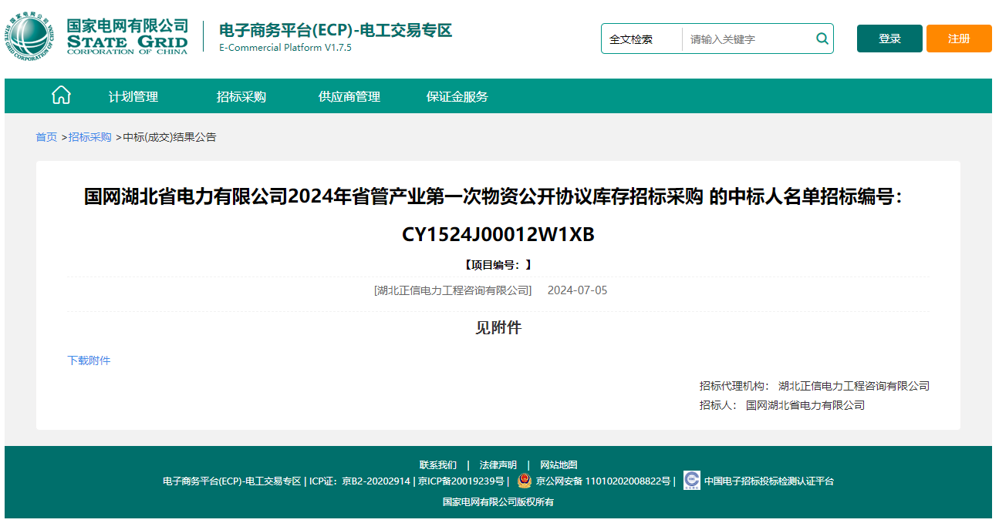Image resolution: width=999 pixels, height=523 pixels.
Task: Click ICP证：京B2-20202914 text
Action: click(x=359, y=481)
